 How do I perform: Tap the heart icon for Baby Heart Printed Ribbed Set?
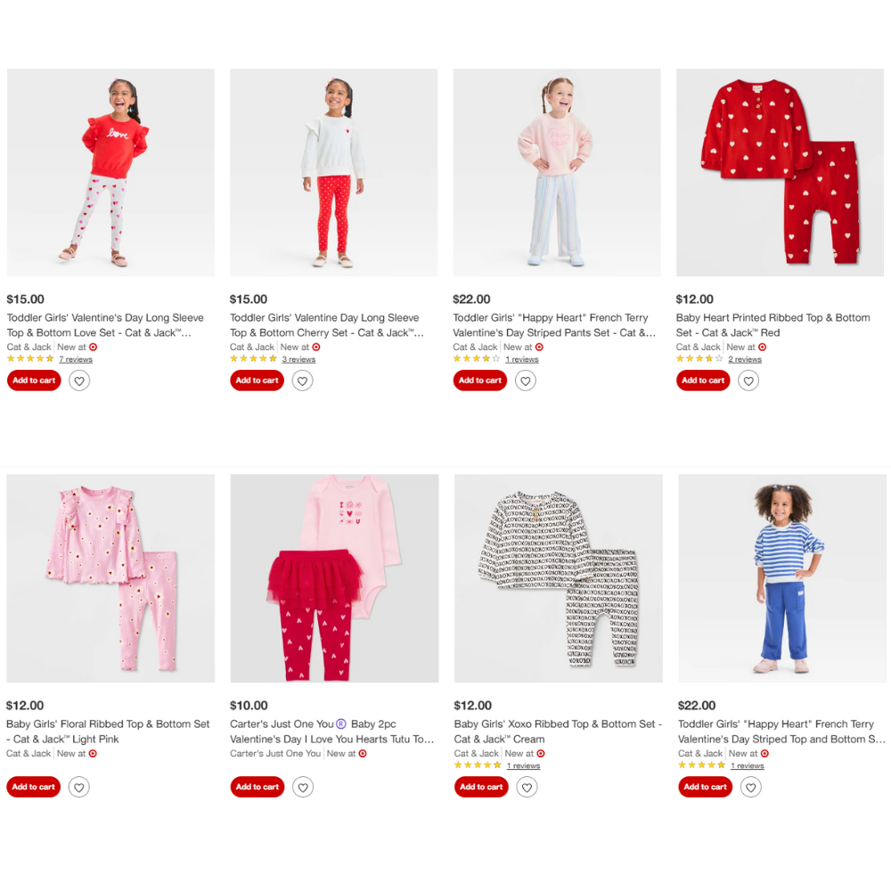(748, 380)
